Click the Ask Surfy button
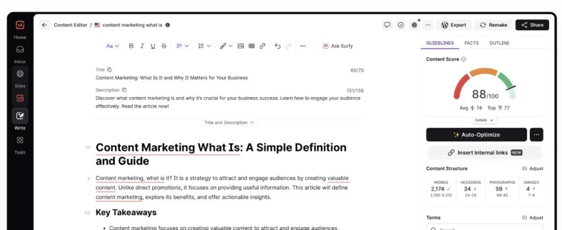Viewport: 562px width, 230px height. pos(338,46)
